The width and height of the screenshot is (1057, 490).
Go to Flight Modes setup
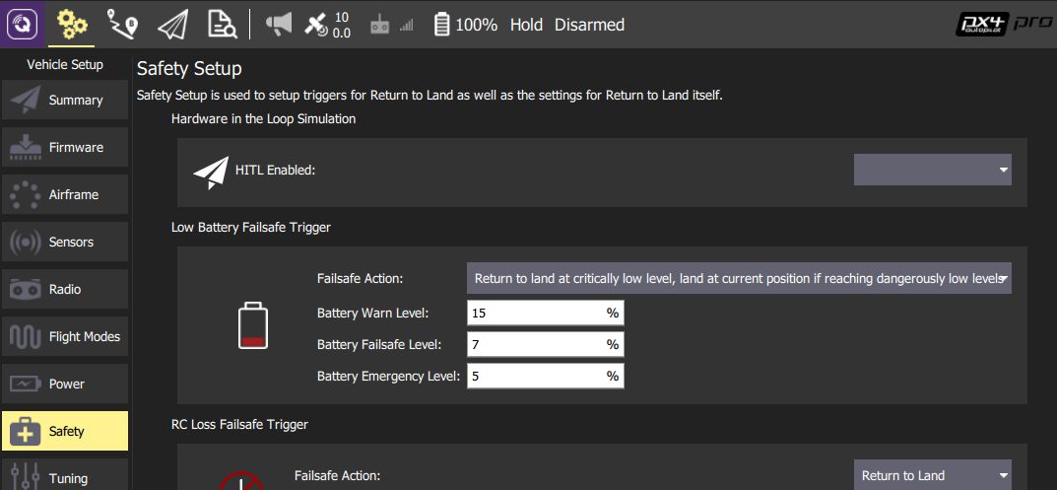click(65, 336)
